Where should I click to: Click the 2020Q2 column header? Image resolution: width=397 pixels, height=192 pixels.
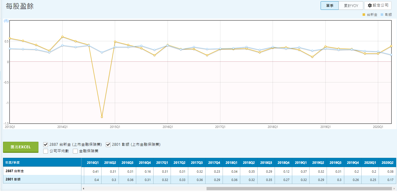pos(387,163)
